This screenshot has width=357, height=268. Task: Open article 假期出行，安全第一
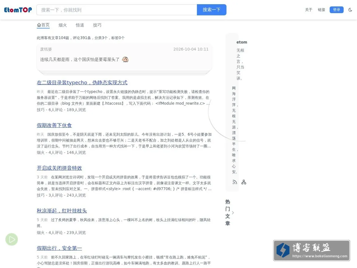point(59,248)
